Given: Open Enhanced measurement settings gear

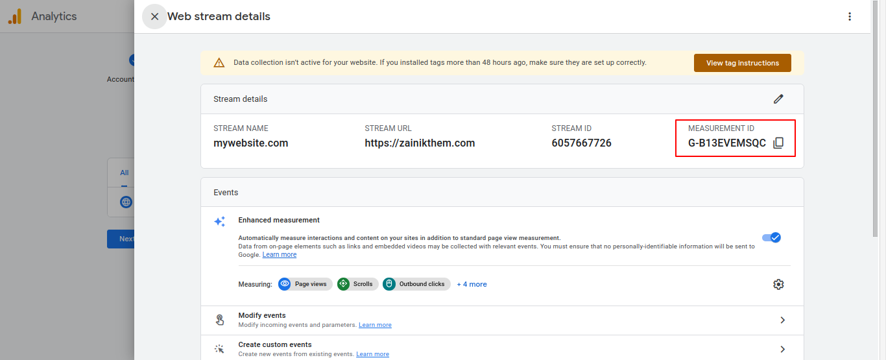Looking at the screenshot, I should 778,284.
